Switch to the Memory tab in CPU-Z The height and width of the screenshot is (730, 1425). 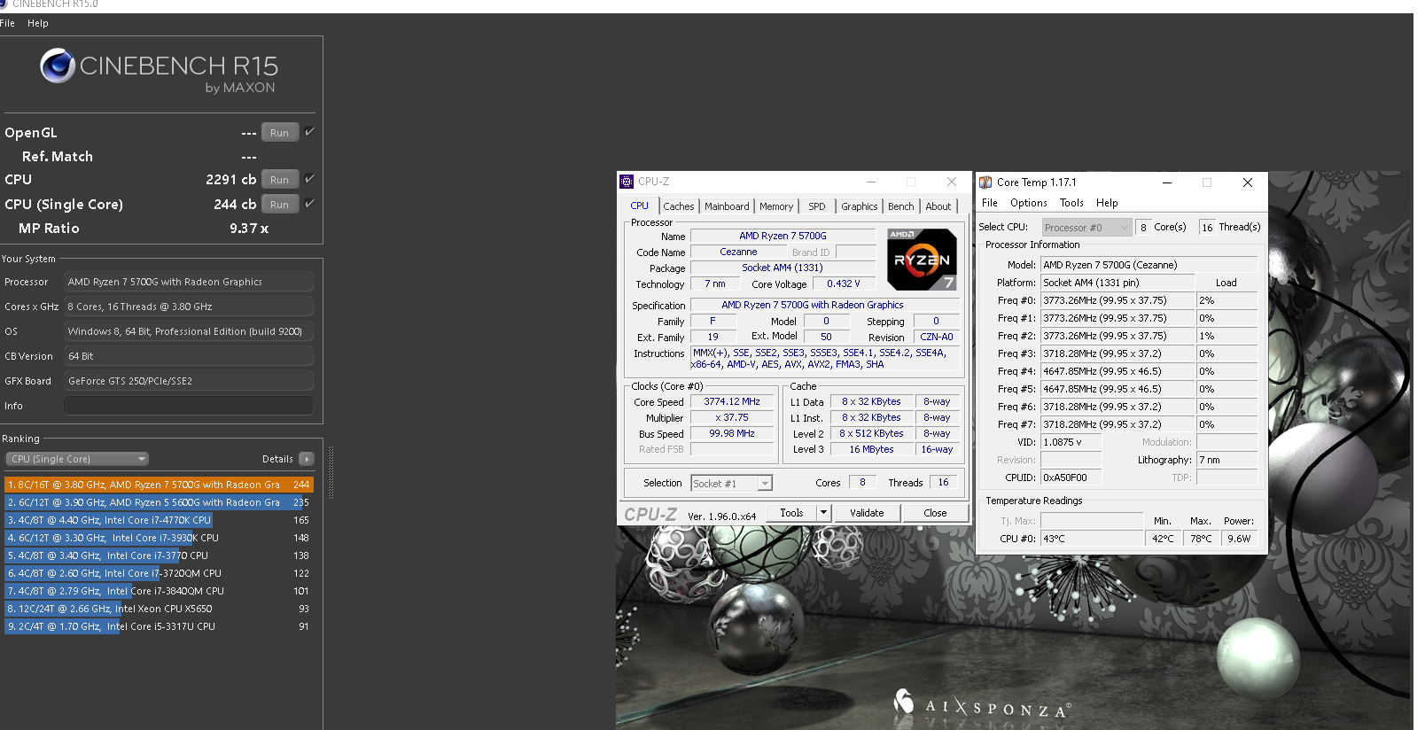click(x=776, y=206)
